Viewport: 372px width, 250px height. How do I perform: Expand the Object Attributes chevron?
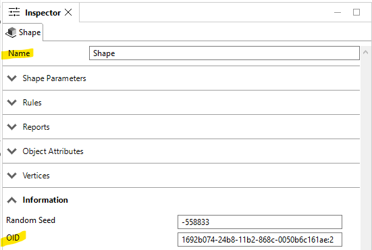[11, 151]
